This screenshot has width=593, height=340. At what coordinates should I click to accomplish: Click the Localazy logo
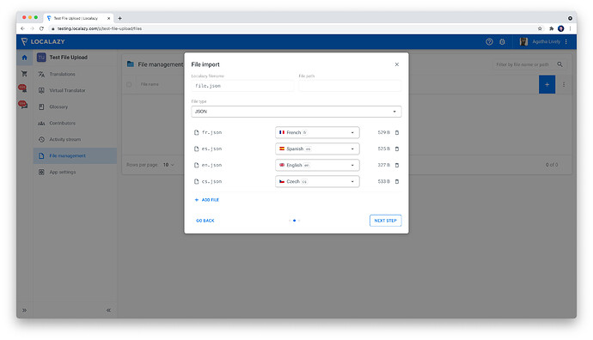click(43, 41)
